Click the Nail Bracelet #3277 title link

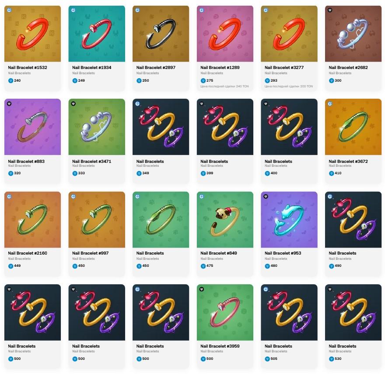click(284, 67)
